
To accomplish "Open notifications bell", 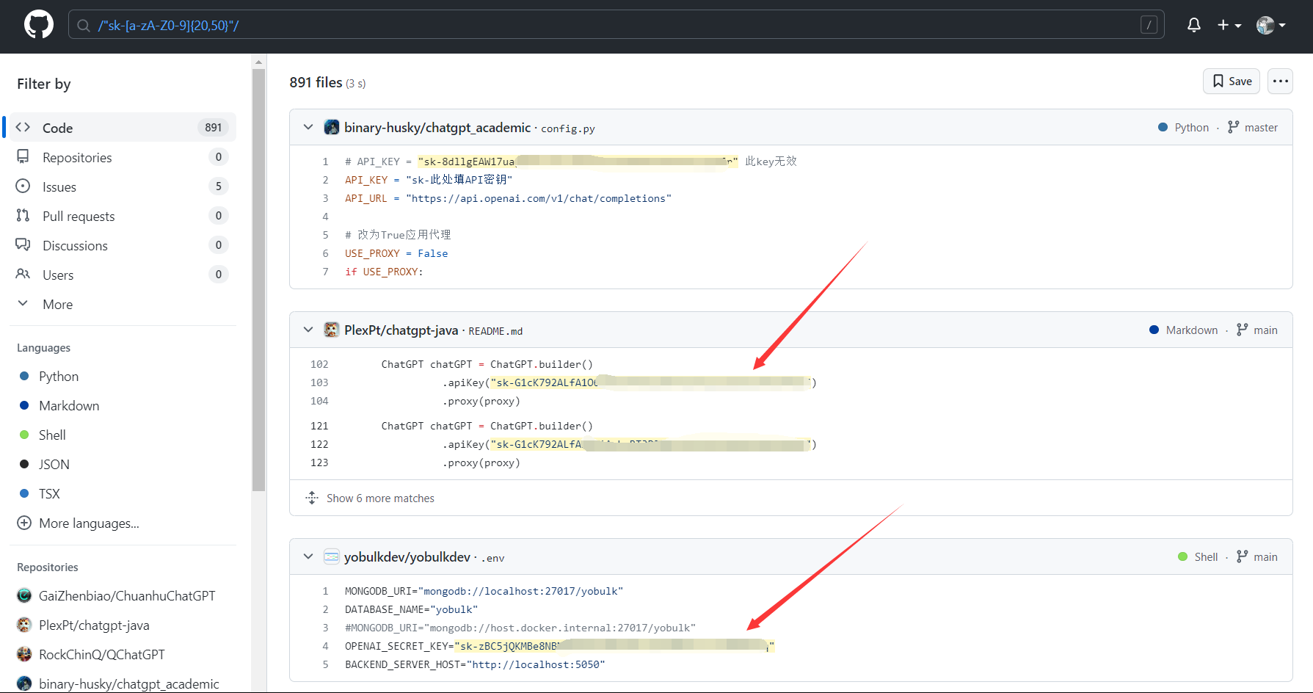I will (1194, 25).
